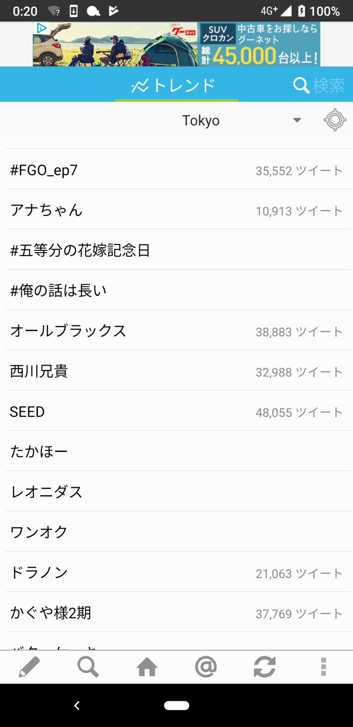Image resolution: width=353 pixels, height=727 pixels.
Task: Switch to the 検索 tab
Action: tap(319, 85)
